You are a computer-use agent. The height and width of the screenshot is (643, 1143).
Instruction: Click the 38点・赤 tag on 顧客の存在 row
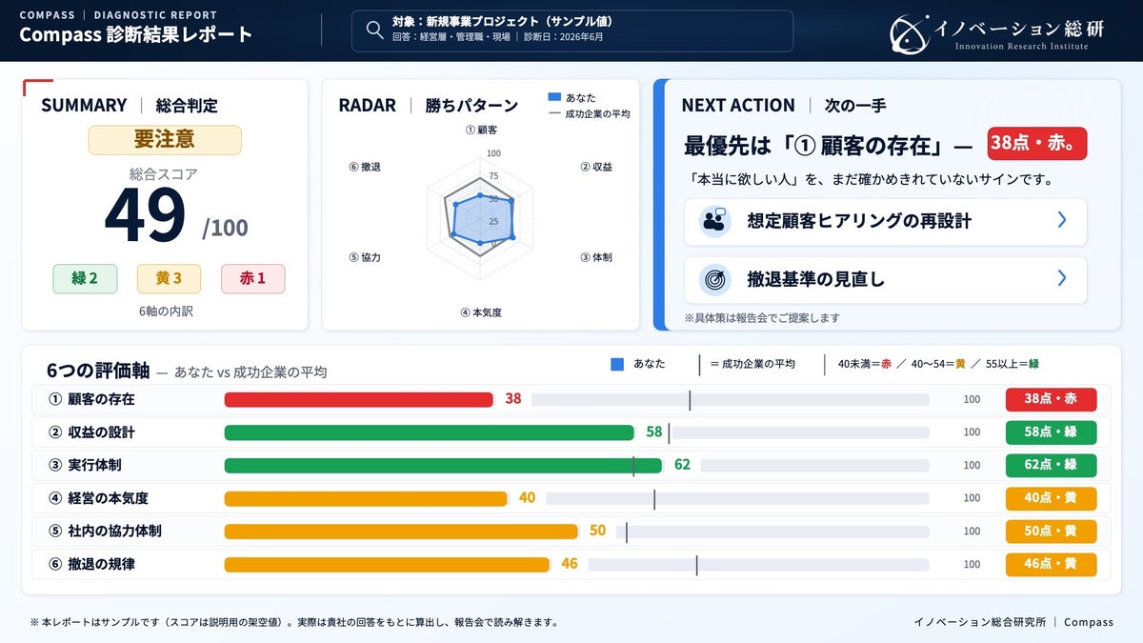1051,399
